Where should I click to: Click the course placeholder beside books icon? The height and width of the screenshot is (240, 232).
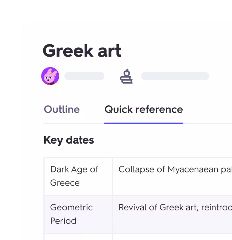tap(175, 76)
